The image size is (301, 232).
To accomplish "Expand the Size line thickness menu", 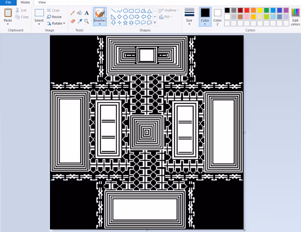I will [189, 17].
